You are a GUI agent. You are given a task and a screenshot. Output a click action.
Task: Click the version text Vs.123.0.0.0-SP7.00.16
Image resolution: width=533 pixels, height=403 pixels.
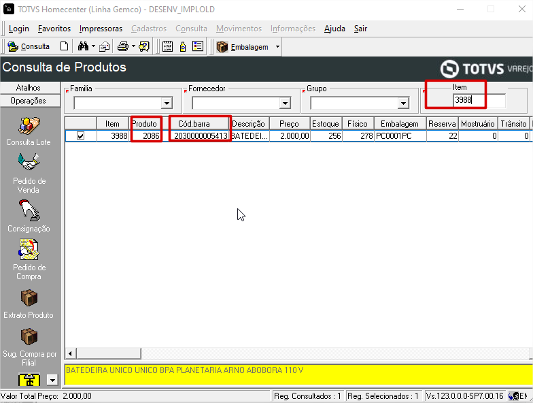coord(465,396)
